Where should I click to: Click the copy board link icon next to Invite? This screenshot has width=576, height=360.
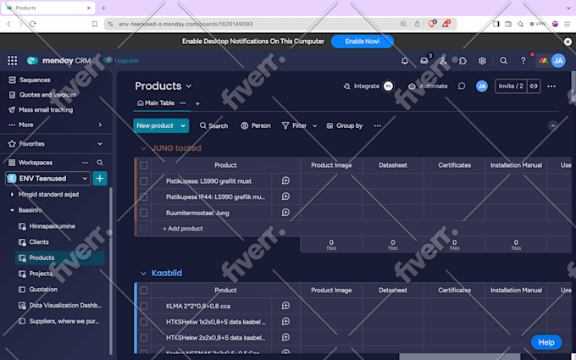click(534, 86)
